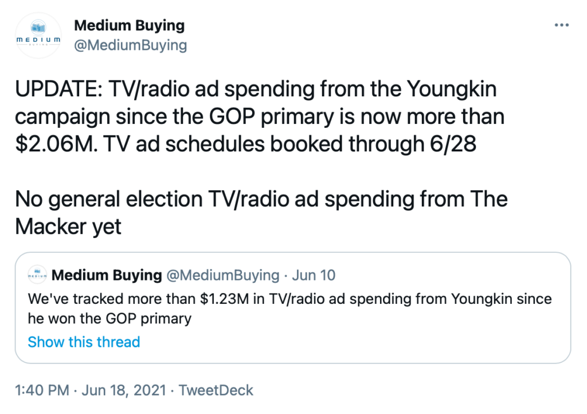
Task: Click the 1:40 PM · Jun 18, 2021 timestamp
Action: (90, 390)
